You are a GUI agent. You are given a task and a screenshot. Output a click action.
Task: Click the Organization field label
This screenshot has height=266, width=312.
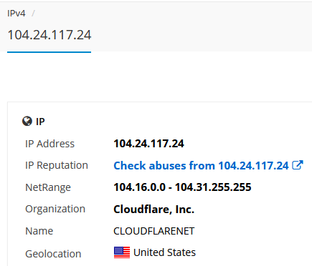[55, 210]
